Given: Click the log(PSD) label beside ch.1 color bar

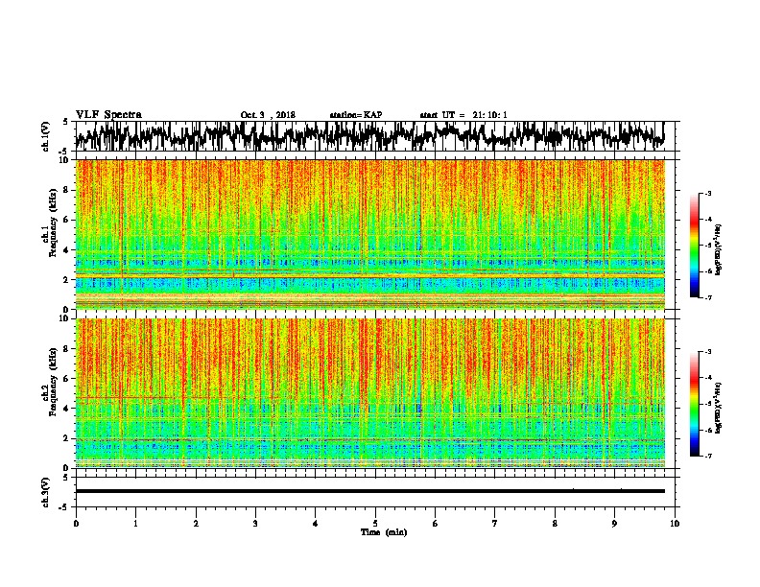Looking at the screenshot, I should pyautogui.click(x=719, y=249).
